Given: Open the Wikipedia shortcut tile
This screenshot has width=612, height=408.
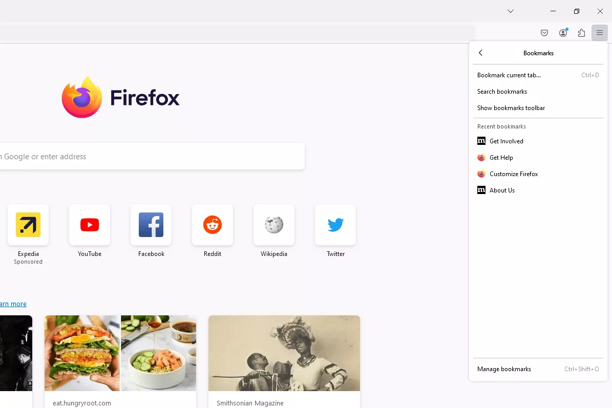Looking at the screenshot, I should pyautogui.click(x=274, y=225).
